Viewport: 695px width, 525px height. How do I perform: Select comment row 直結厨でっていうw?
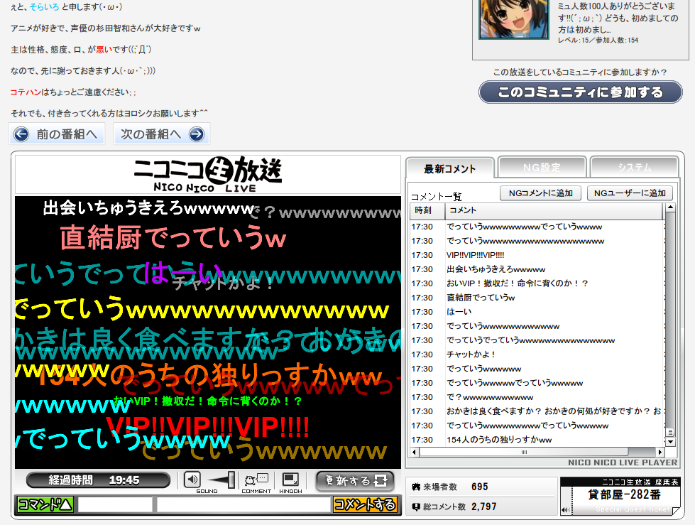(x=537, y=298)
